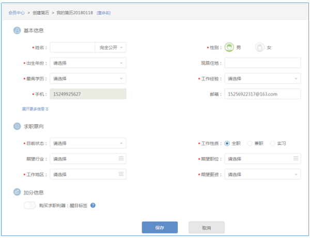
Task: Open the 期望薪资 dropdown
Action: 262,174
